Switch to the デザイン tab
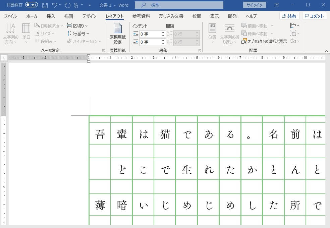This screenshot has width=330, height=228. [x=89, y=16]
